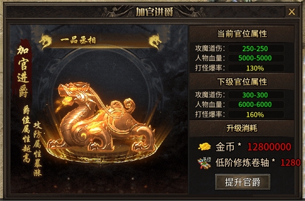Click the 当前官位属性 section header
The width and height of the screenshot is (305, 201).
(x=242, y=34)
